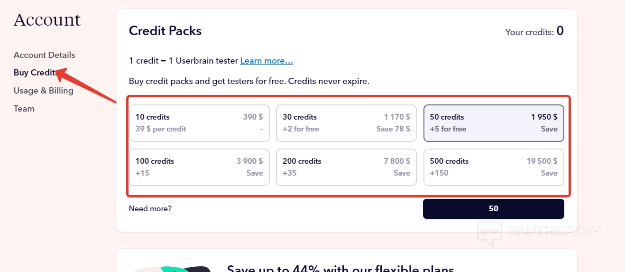Select the 30 credits pack
Screen dimensions: 625x272
pyautogui.click(x=346, y=123)
